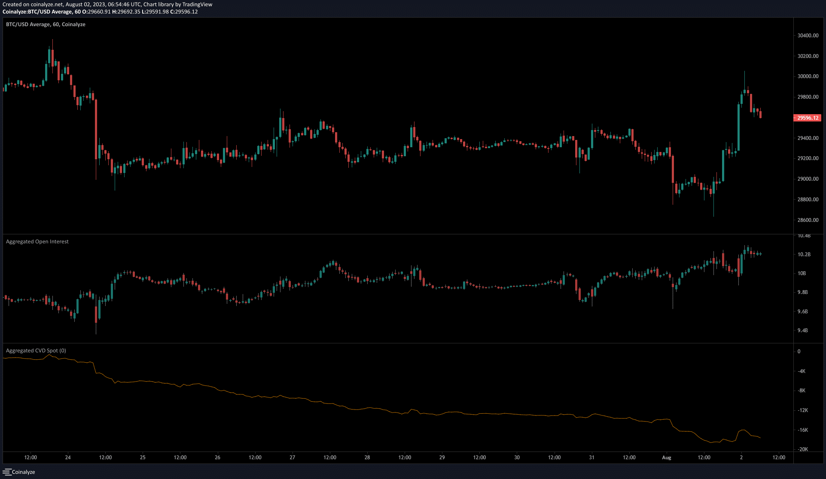Click the Coinalyze hamburger logo icon
The image size is (826, 479).
click(6, 472)
